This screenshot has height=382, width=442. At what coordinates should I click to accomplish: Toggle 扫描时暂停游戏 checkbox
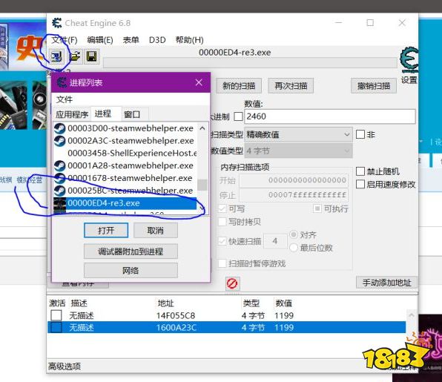(222, 263)
